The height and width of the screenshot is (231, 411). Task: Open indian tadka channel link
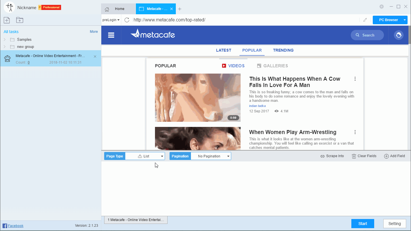[257, 106]
